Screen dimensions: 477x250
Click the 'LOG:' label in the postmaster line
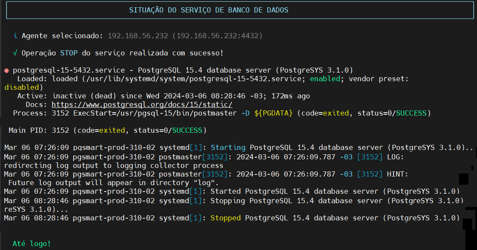pyautogui.click(x=395, y=157)
